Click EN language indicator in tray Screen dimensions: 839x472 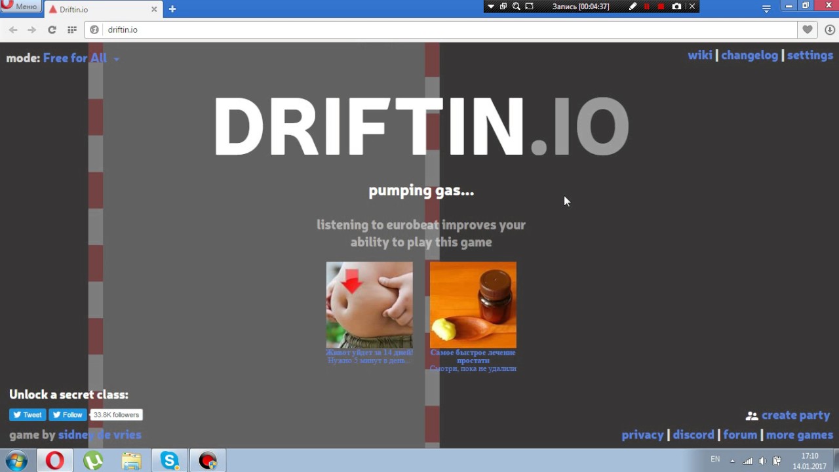tap(715, 460)
